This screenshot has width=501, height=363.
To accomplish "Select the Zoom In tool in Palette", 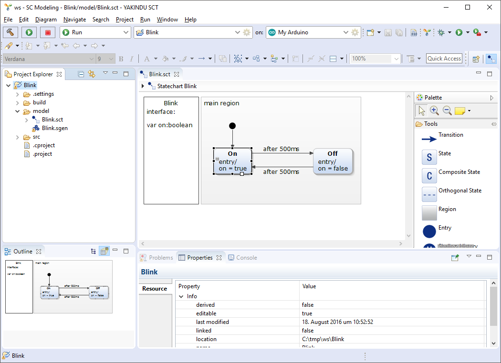I will point(434,110).
